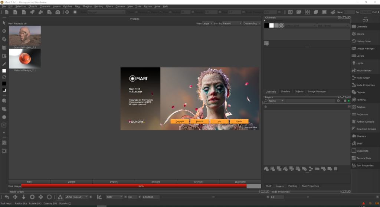380x207 pixels.
Task: Click the brush tip preview dot icon
Action: click(75, 12)
